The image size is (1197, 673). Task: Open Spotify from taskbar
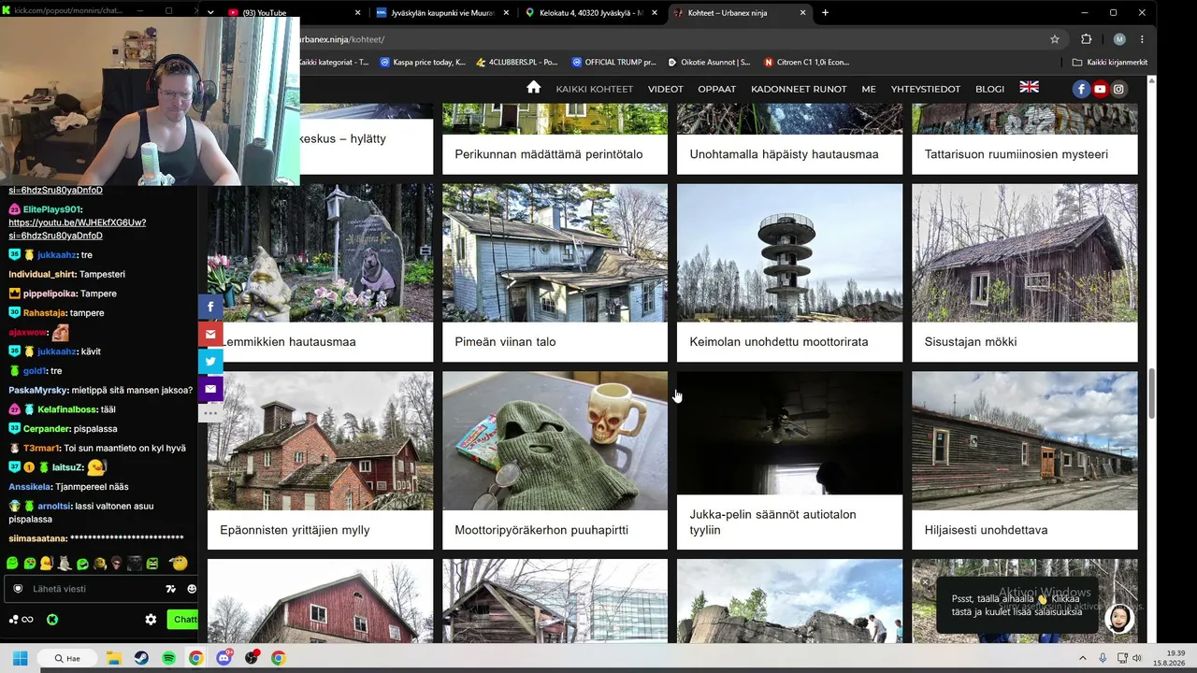pos(168,658)
